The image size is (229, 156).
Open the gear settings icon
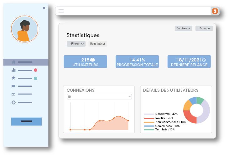[x=13, y=103]
